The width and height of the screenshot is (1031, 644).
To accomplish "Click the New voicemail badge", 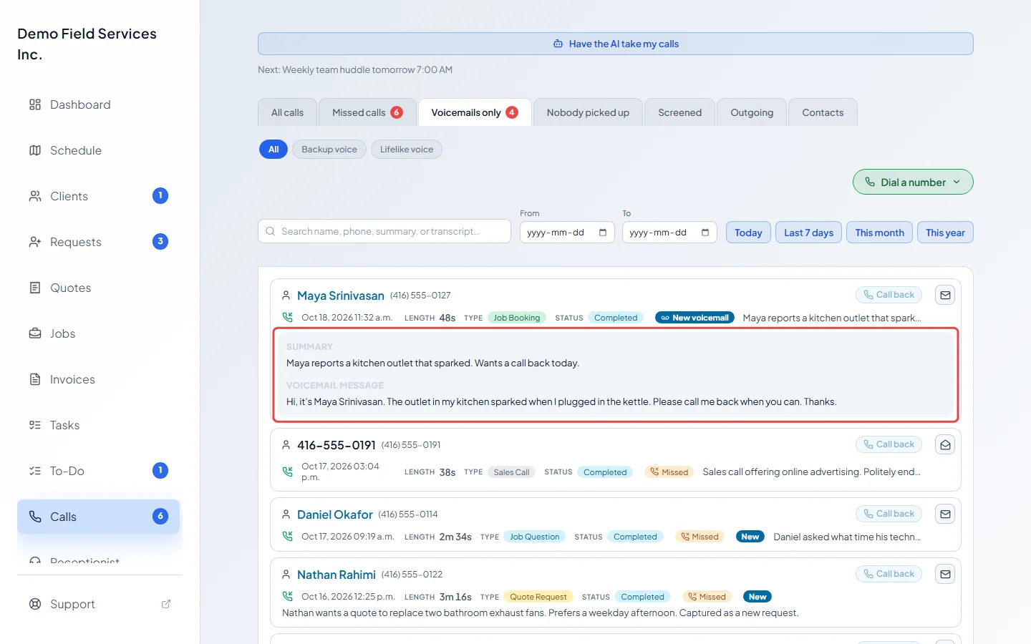I will click(694, 318).
